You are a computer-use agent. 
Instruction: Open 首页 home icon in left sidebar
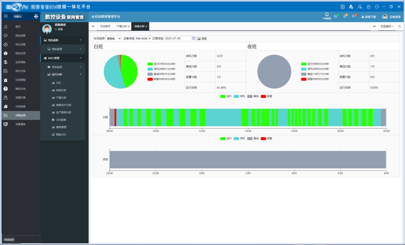5,27
